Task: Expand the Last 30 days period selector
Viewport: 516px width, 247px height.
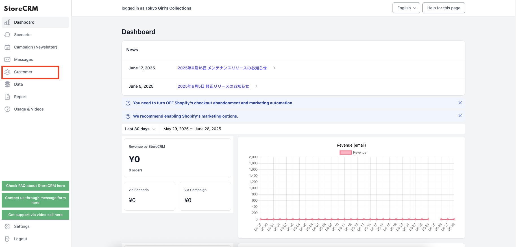Action: (x=140, y=129)
